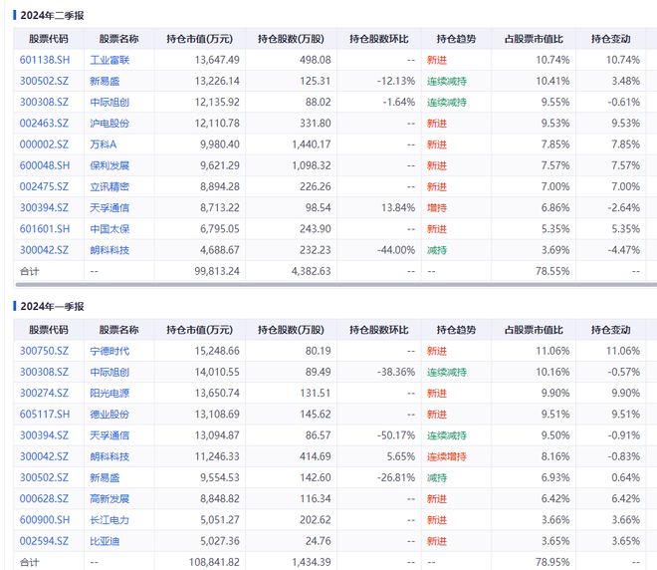
Task: Click 占股票市值比 header in Q1 table
Action: pos(534,330)
